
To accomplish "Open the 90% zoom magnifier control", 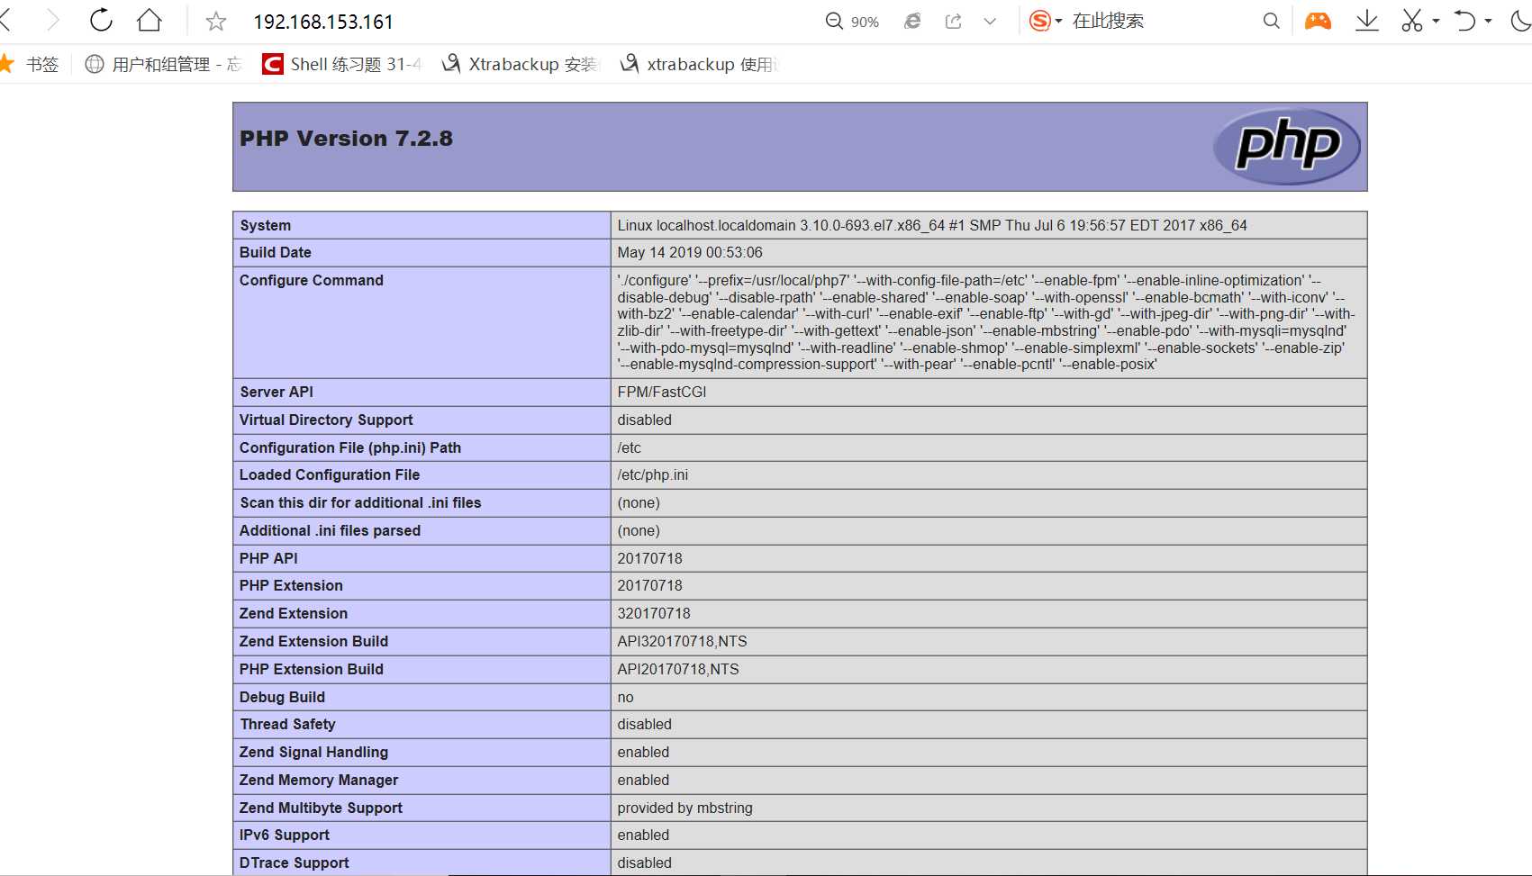I will (x=852, y=21).
